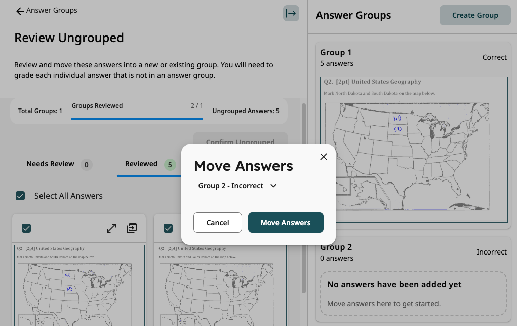
Task: Collapse the side panel with the arrow-bar icon
Action: 291,13
